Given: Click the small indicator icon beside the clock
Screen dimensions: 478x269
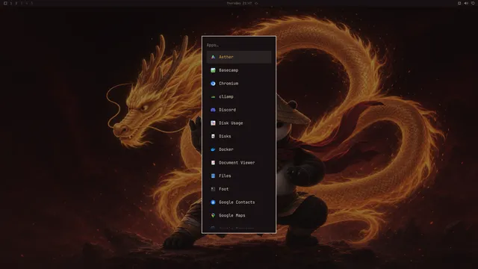Looking at the screenshot, I should tap(256, 3).
